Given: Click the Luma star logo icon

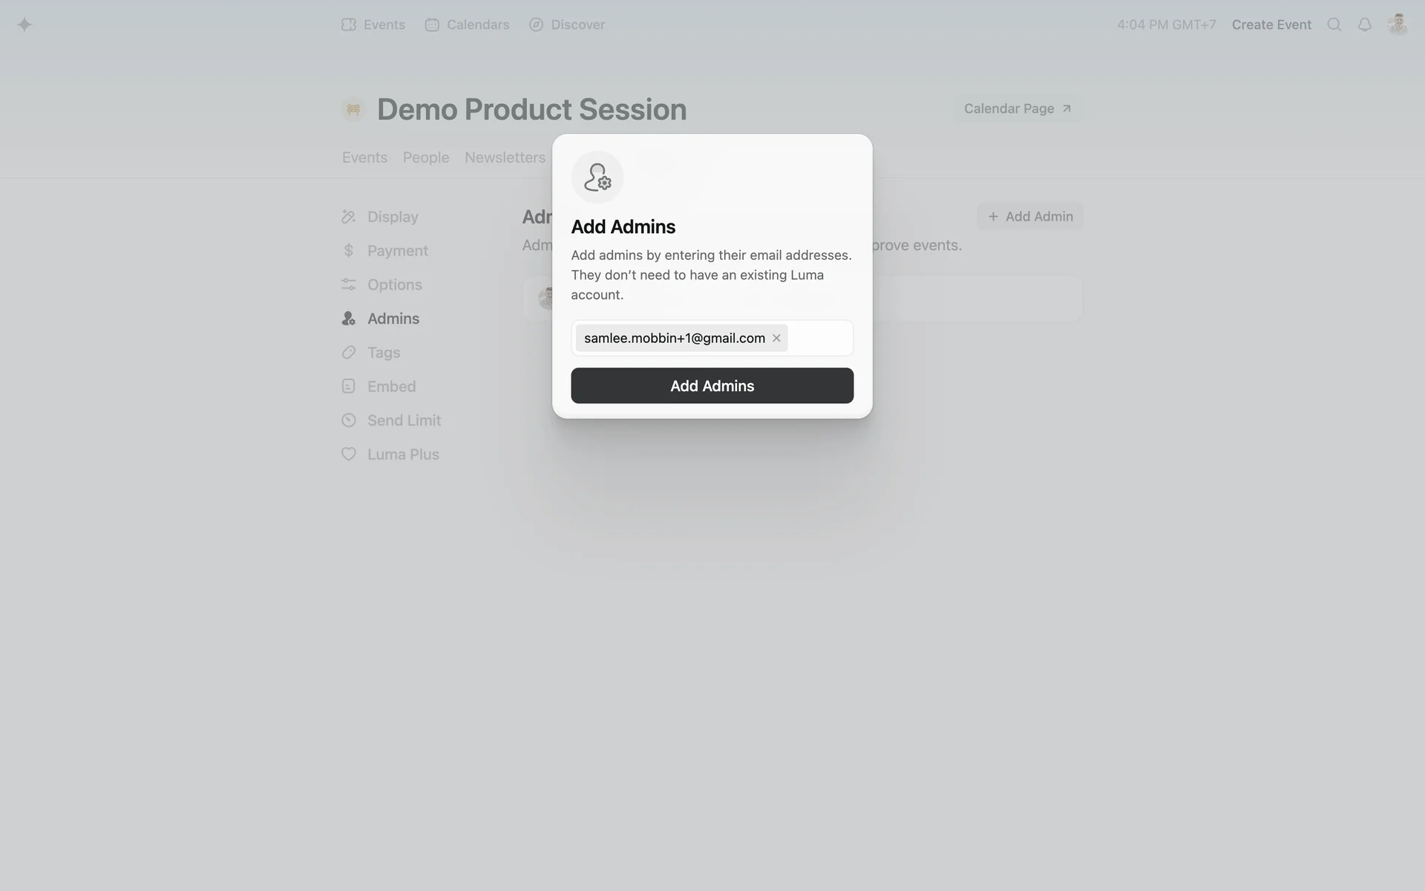Looking at the screenshot, I should point(24,25).
